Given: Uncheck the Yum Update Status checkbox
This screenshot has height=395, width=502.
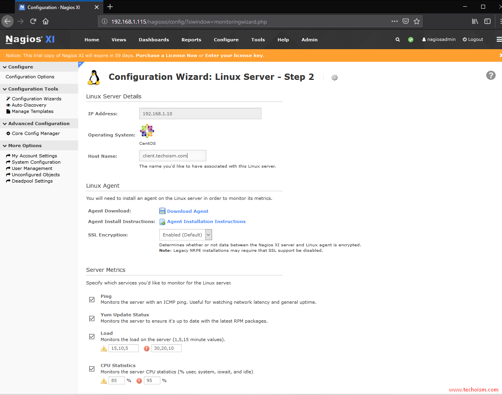Looking at the screenshot, I should click(92, 318).
